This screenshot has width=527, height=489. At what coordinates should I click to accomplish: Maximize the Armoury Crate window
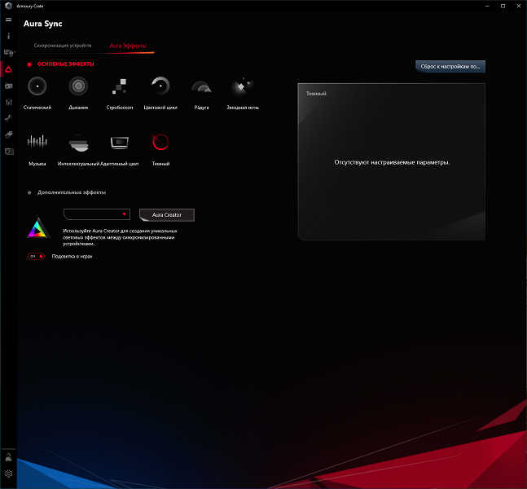pos(503,6)
